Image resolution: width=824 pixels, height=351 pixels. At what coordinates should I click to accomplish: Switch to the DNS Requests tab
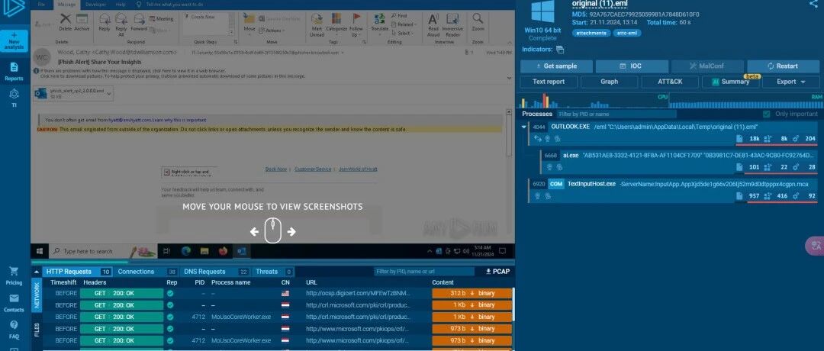pyautogui.click(x=215, y=272)
